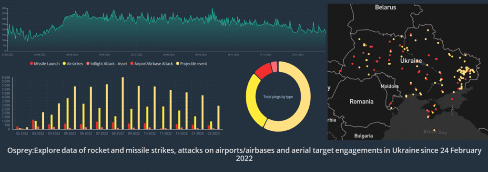This screenshot has width=488, height=172.
Task: Click the 17-12-2022 date on the line chart
Action: [x=265, y=54]
